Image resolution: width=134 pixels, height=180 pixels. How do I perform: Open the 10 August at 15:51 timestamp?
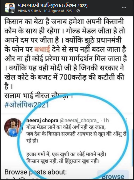(58, 11)
